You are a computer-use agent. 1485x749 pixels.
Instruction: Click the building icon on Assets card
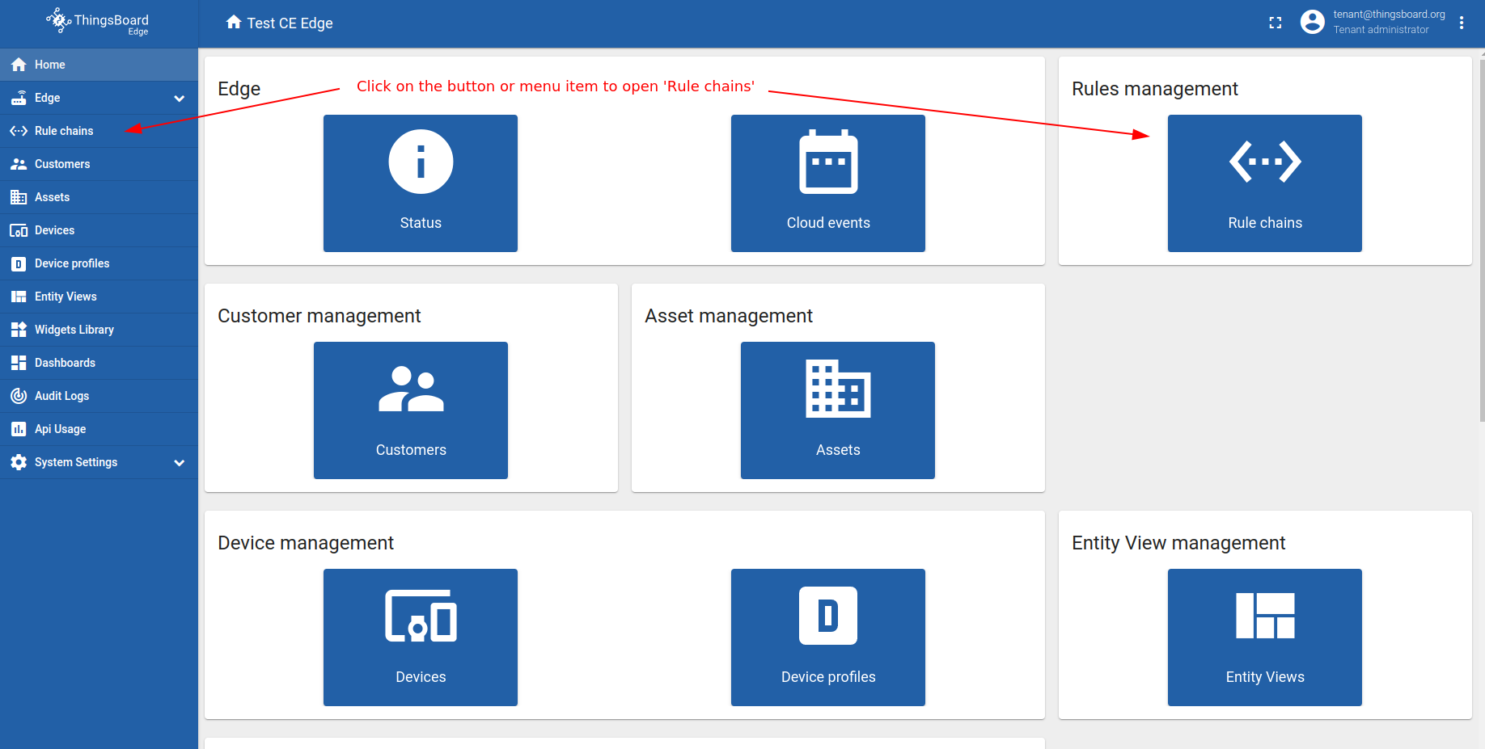click(838, 389)
